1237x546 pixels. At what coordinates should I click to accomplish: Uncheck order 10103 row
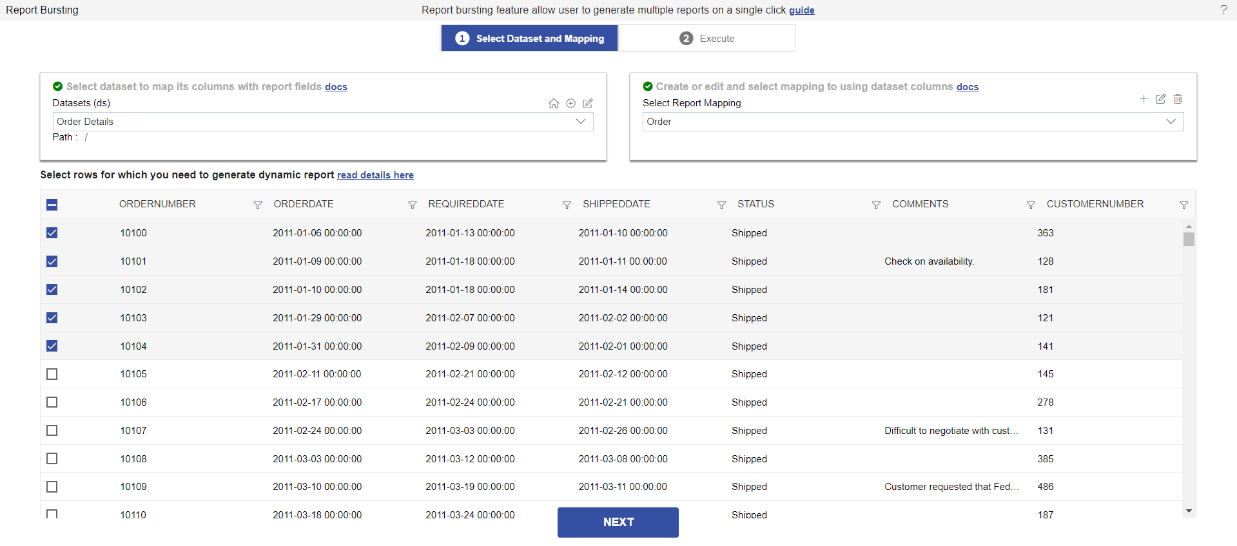pos(52,318)
